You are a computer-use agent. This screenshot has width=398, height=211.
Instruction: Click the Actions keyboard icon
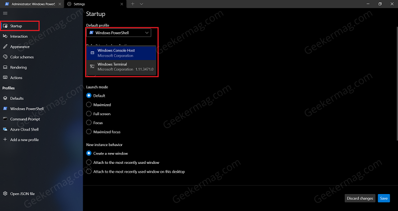(5, 77)
